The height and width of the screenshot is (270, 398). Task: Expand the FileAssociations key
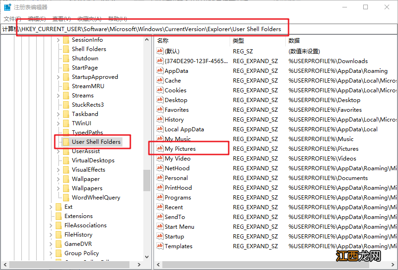point(51,225)
